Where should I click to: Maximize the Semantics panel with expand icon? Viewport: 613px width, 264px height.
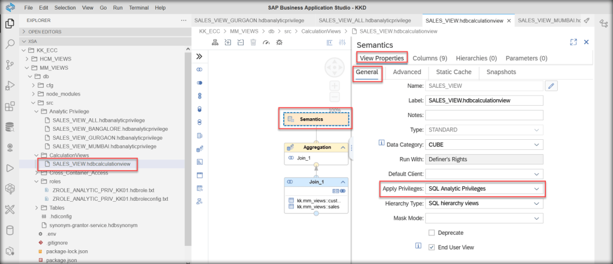point(573,42)
